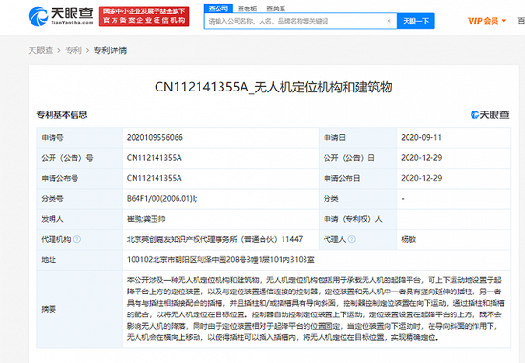525x363 pixels.
Task: Click CN112141355A in the 公开(公告)号 row
Action: [x=155, y=158]
